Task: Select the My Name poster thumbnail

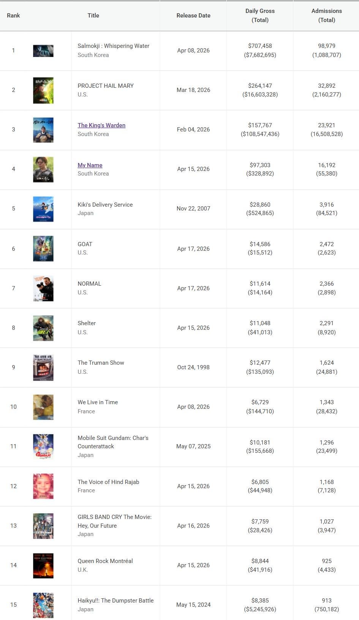Action: point(43,169)
